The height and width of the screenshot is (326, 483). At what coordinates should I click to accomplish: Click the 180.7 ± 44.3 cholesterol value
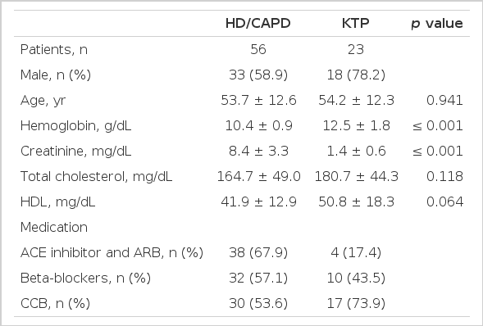pos(357,177)
